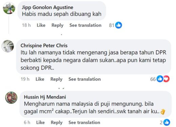176x127 pixels.
Task: Click the like reaction icon beside 2
Action: coord(167,122)
